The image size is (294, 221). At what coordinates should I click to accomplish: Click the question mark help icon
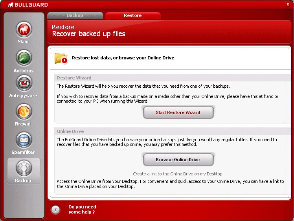tap(55, 210)
